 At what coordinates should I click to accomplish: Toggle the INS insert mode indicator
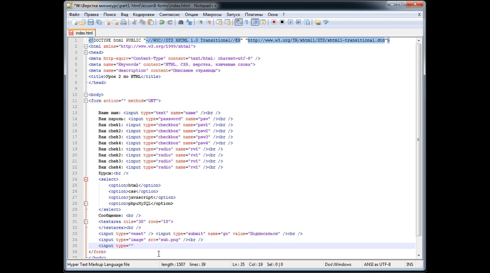pyautogui.click(x=410, y=264)
